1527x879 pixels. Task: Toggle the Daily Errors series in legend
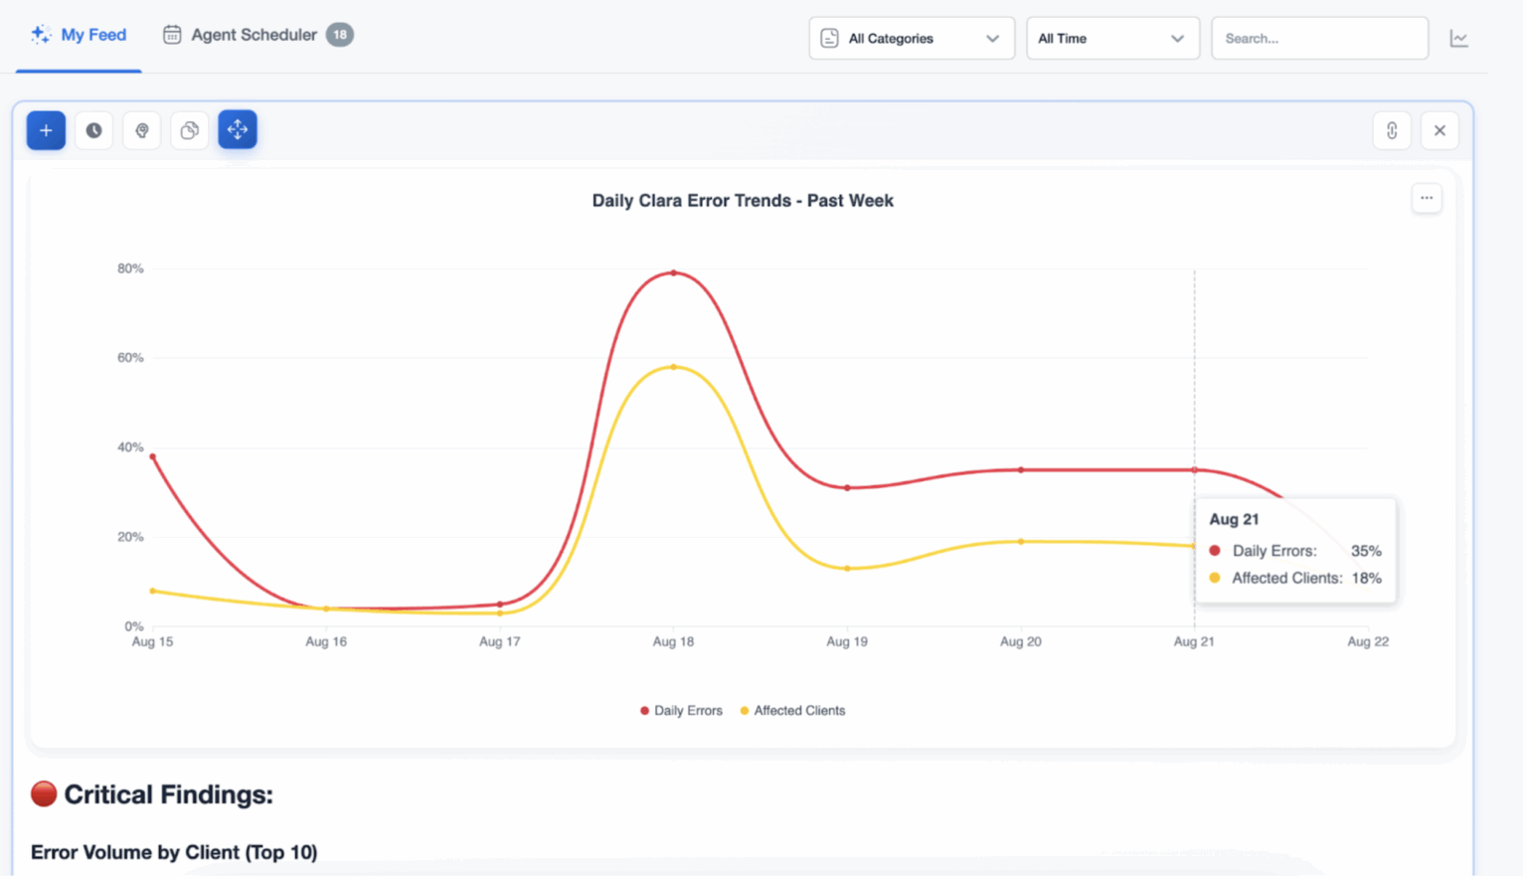(x=681, y=710)
